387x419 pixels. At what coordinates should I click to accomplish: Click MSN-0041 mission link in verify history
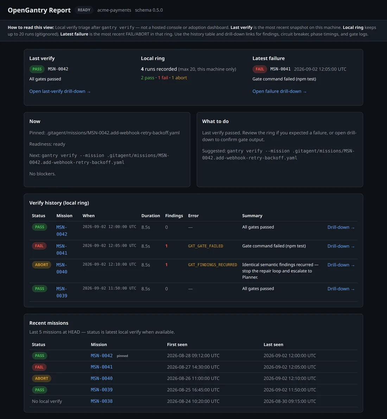[62, 249]
